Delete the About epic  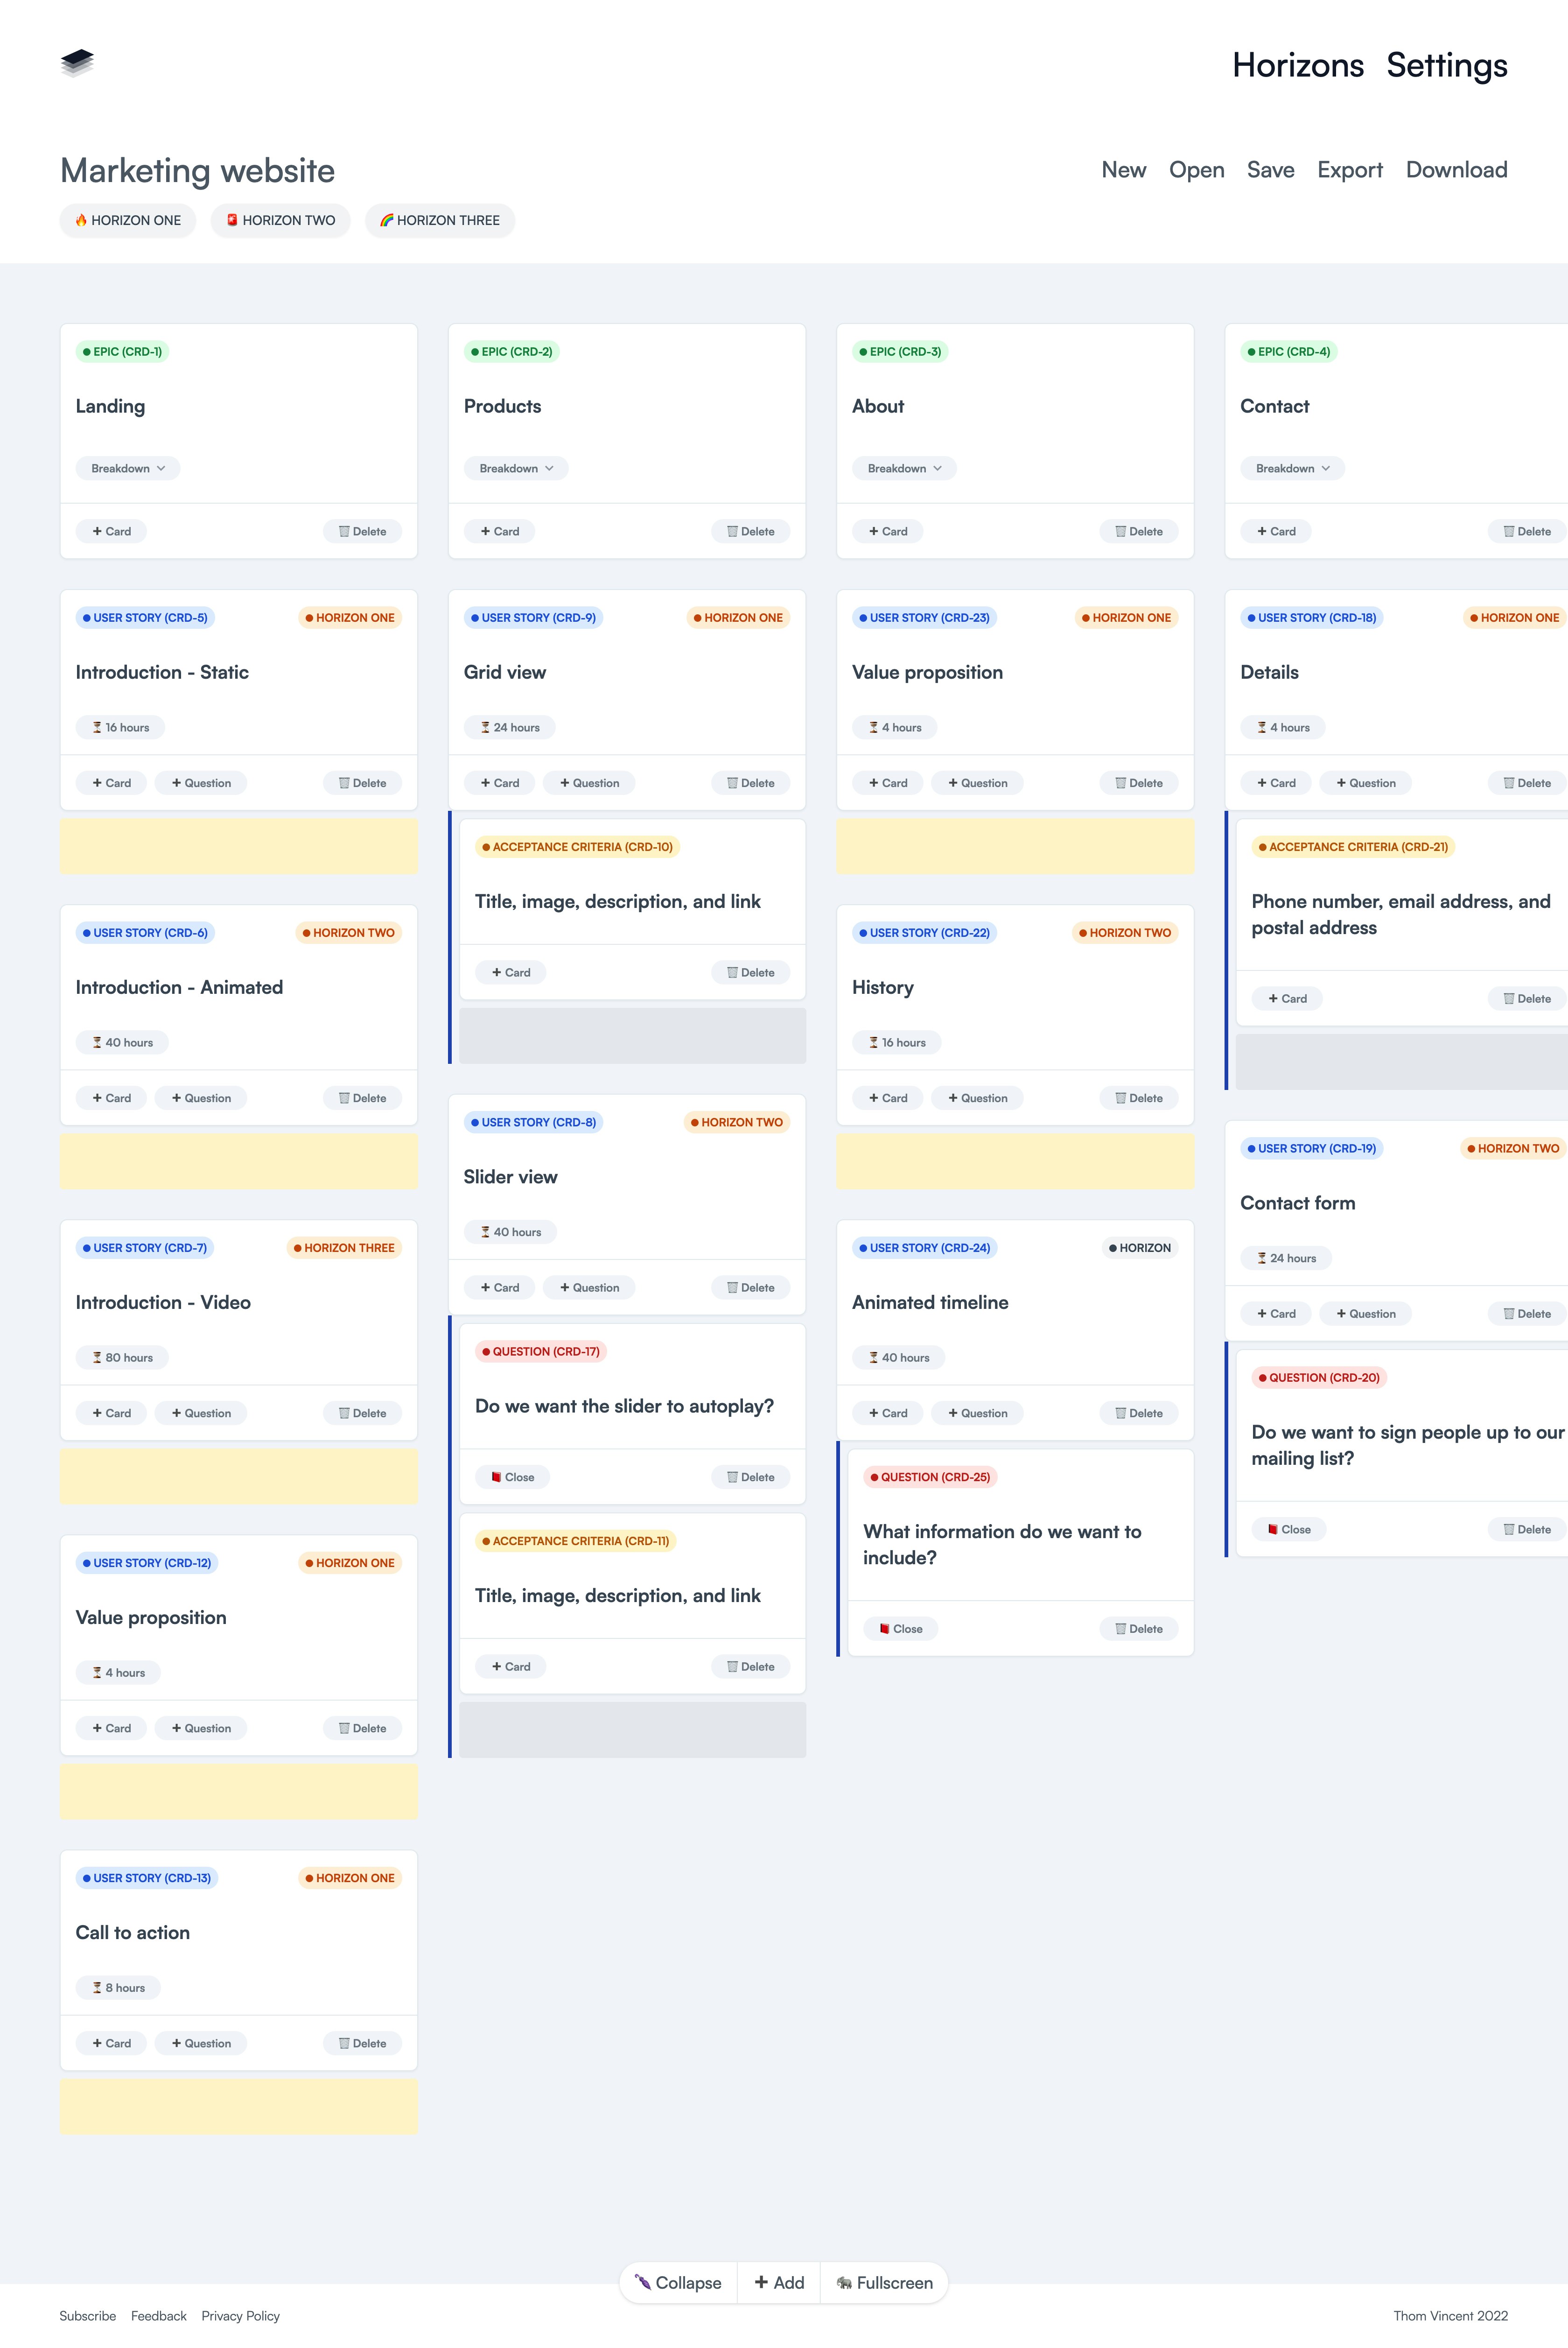coord(1139,531)
